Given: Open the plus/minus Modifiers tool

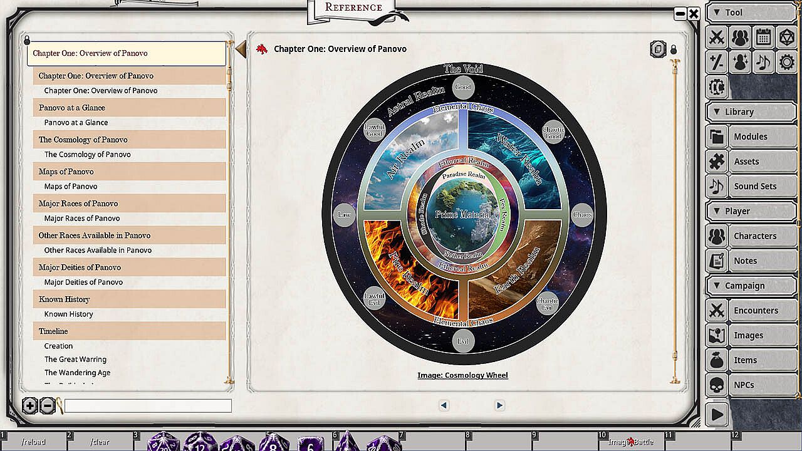Looking at the screenshot, I should (717, 62).
